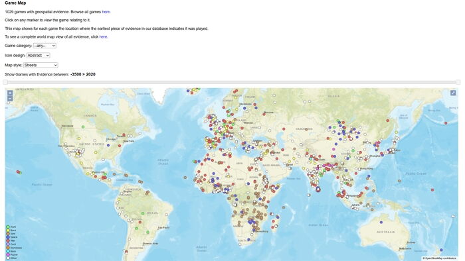Screen dimensions: 465x261
Task: Click the red marker in the eastern United States
Action: click(x=120, y=146)
